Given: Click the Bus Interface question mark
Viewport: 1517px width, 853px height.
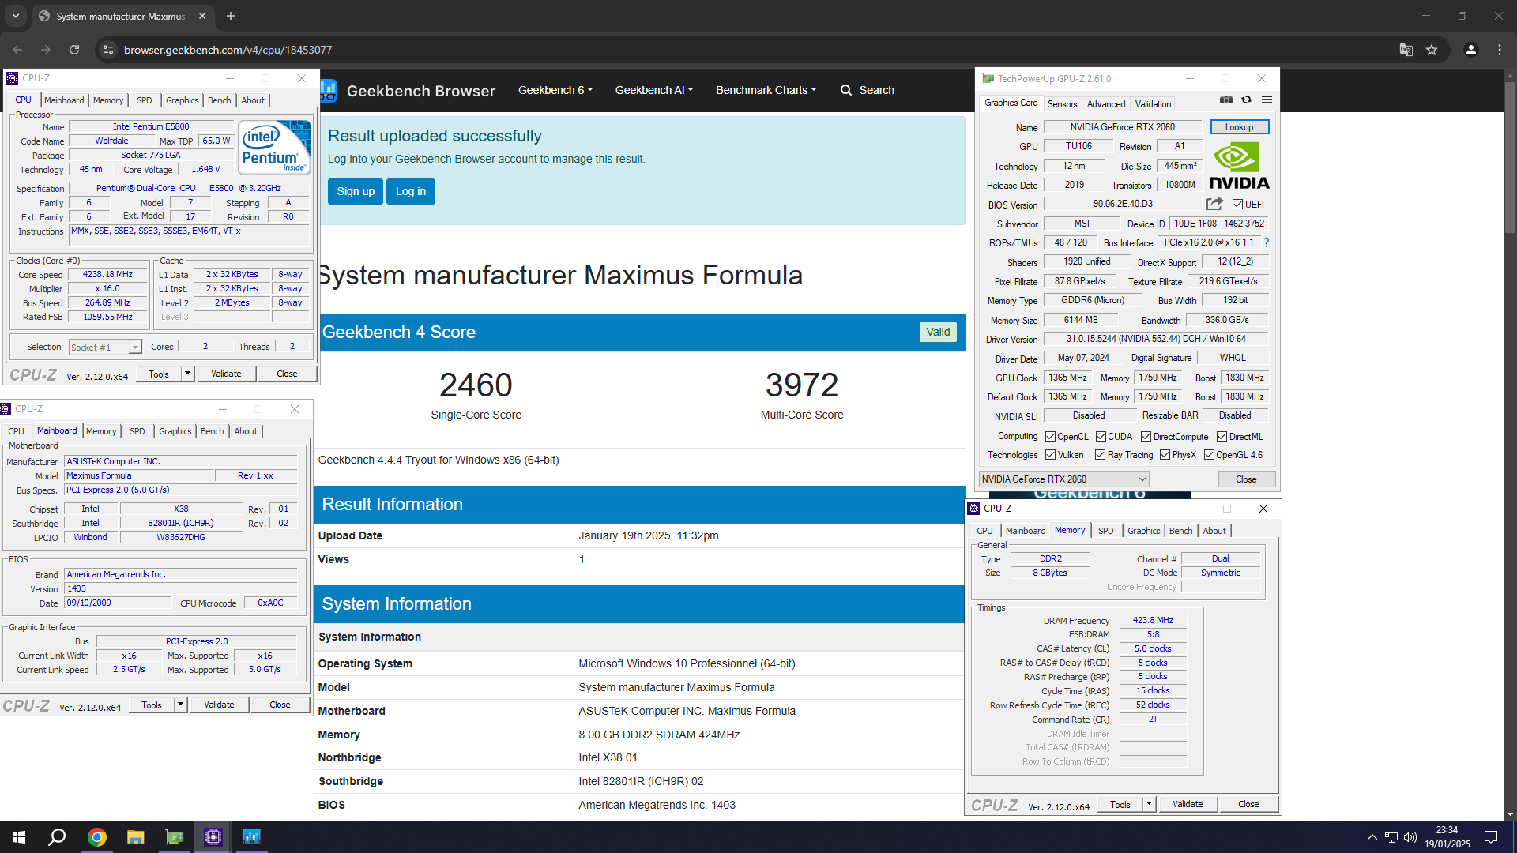Looking at the screenshot, I should 1267,242.
